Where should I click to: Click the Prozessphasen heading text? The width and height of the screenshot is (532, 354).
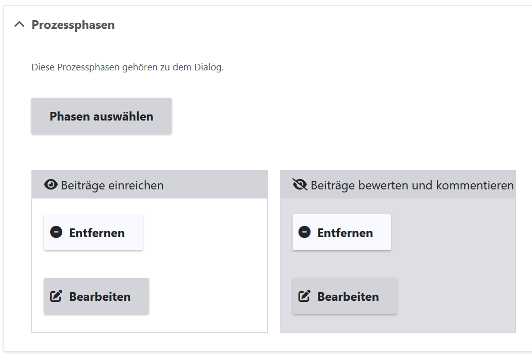(x=73, y=25)
